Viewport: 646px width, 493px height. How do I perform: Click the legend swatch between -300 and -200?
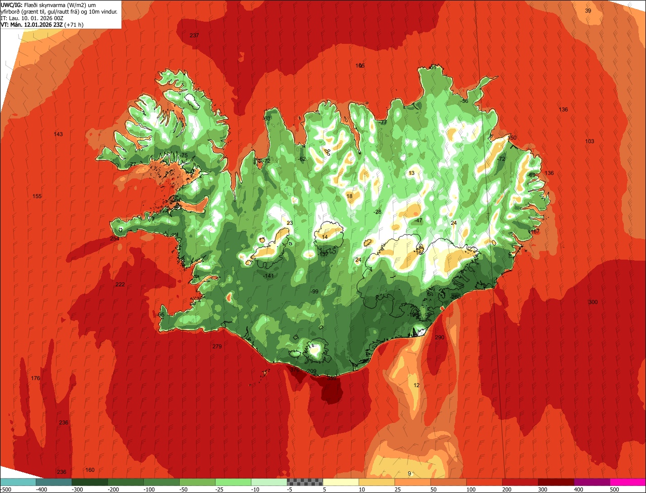pyautogui.click(x=90, y=482)
